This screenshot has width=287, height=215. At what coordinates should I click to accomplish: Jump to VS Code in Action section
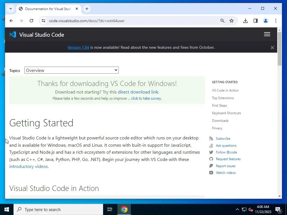click(x=225, y=90)
